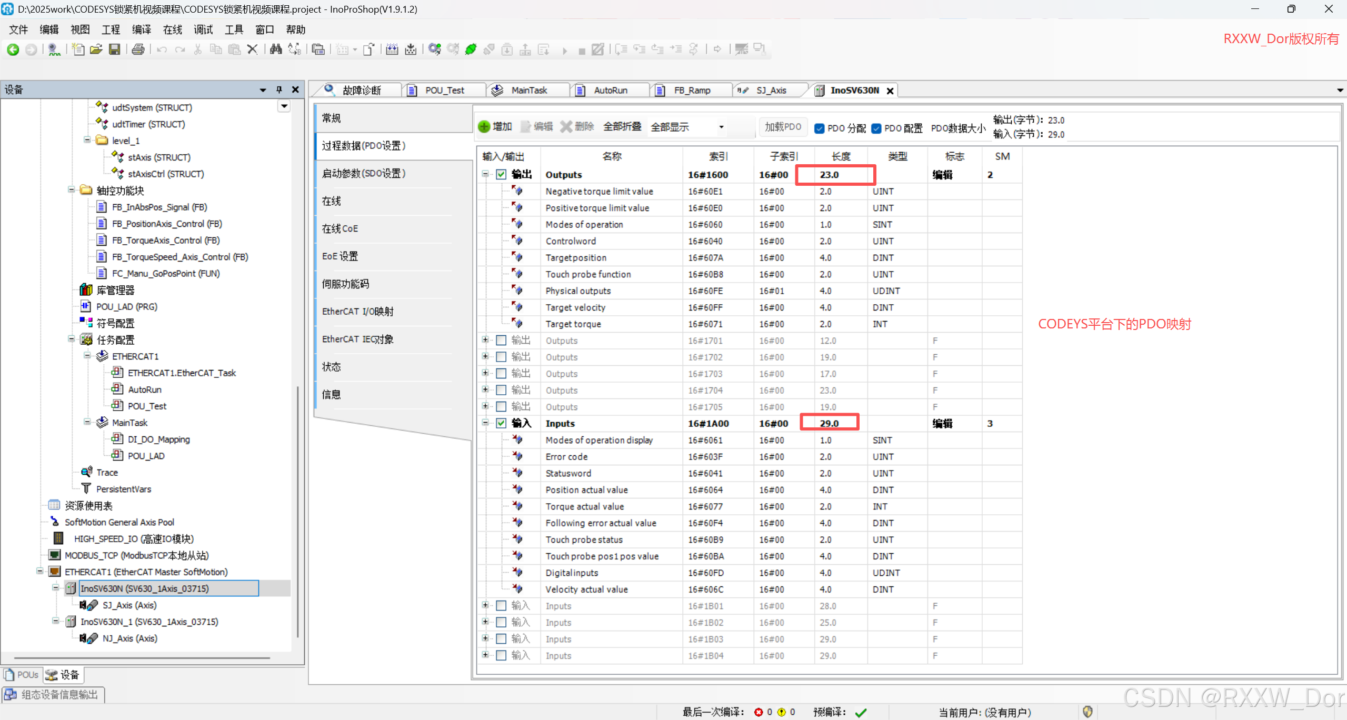Viewport: 1347px width, 720px height.
Task: Click the 全部折叠 button
Action: click(622, 126)
